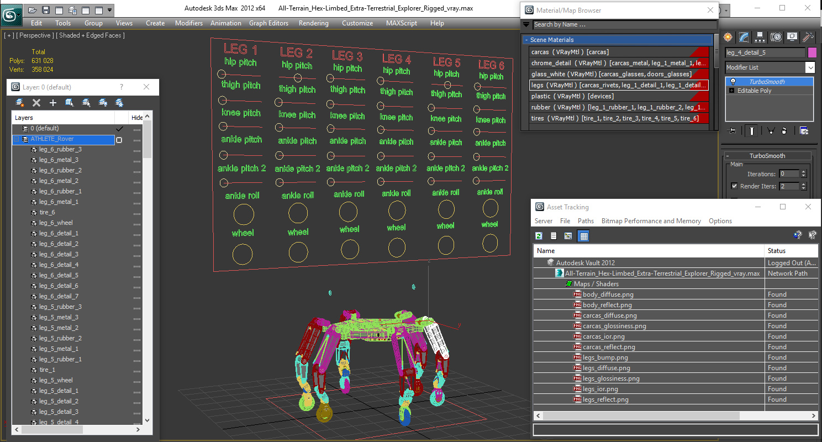
Task: Click Status column header in Asset Tracking
Action: click(x=791, y=250)
